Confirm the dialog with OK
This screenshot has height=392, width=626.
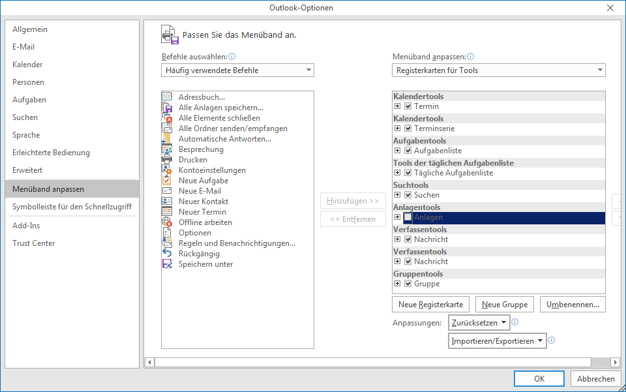(x=539, y=378)
